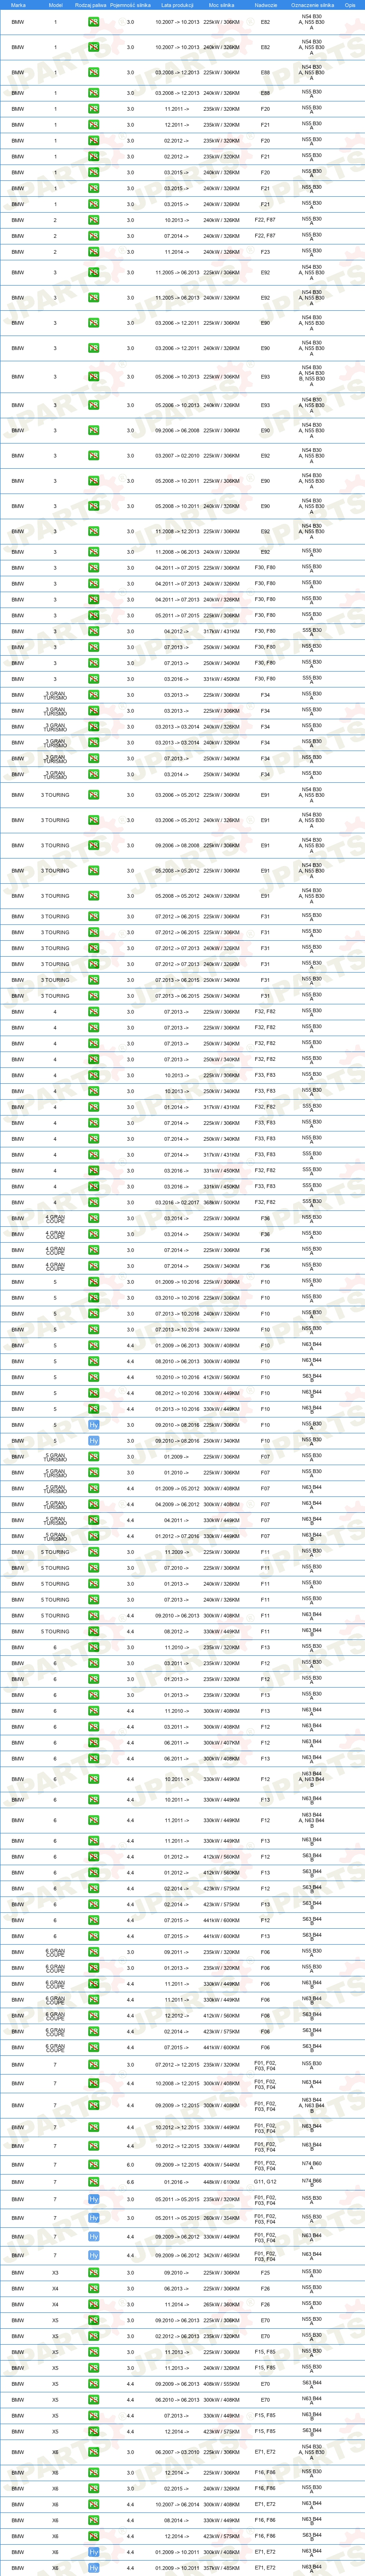Click the 368kW / 500KM power cell
Screen dimensions: 365x2576
tap(221, 1203)
